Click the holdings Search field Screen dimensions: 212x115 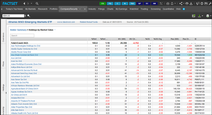22,36
